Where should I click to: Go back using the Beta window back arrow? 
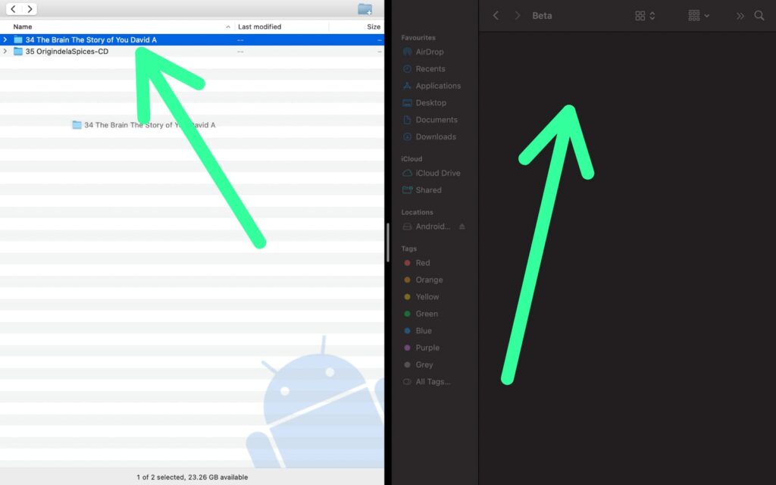(496, 15)
